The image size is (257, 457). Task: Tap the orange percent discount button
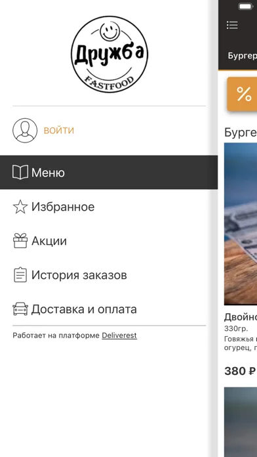click(x=242, y=94)
